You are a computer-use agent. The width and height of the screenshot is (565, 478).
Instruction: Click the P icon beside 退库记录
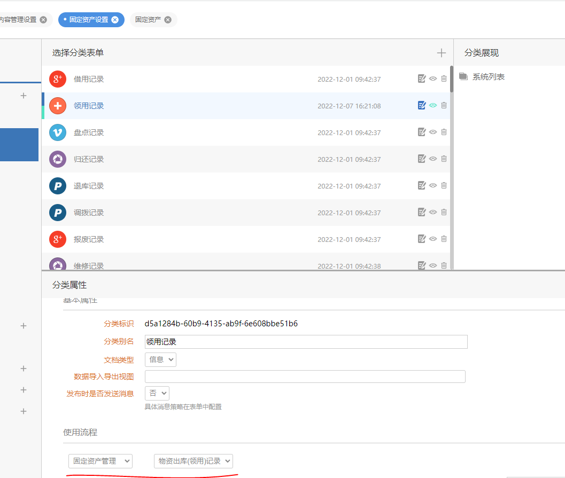[57, 185]
